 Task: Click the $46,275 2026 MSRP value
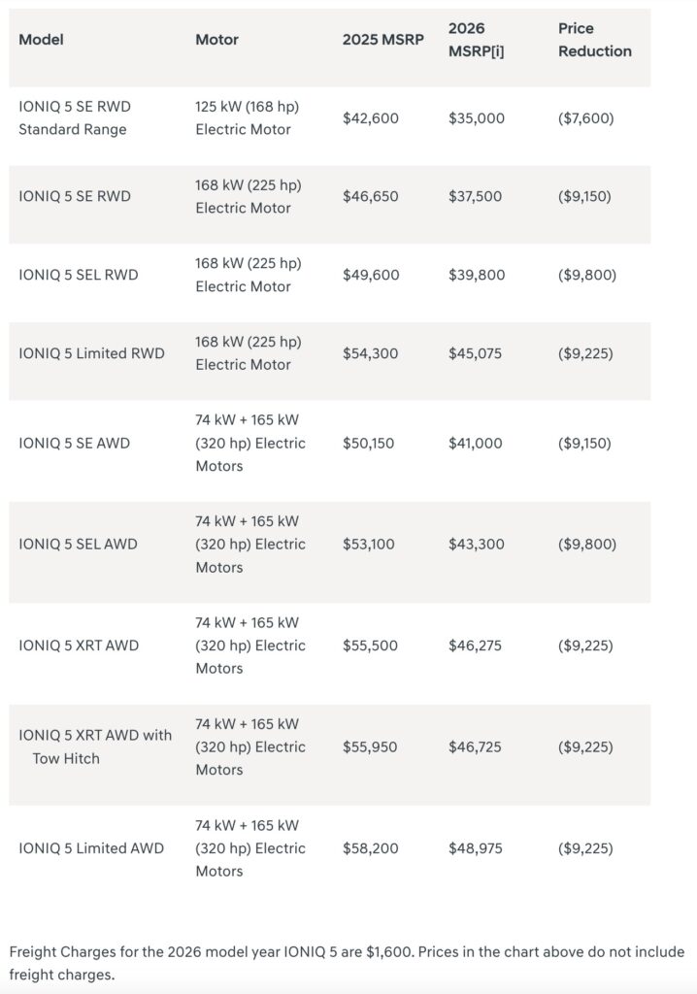click(x=476, y=646)
